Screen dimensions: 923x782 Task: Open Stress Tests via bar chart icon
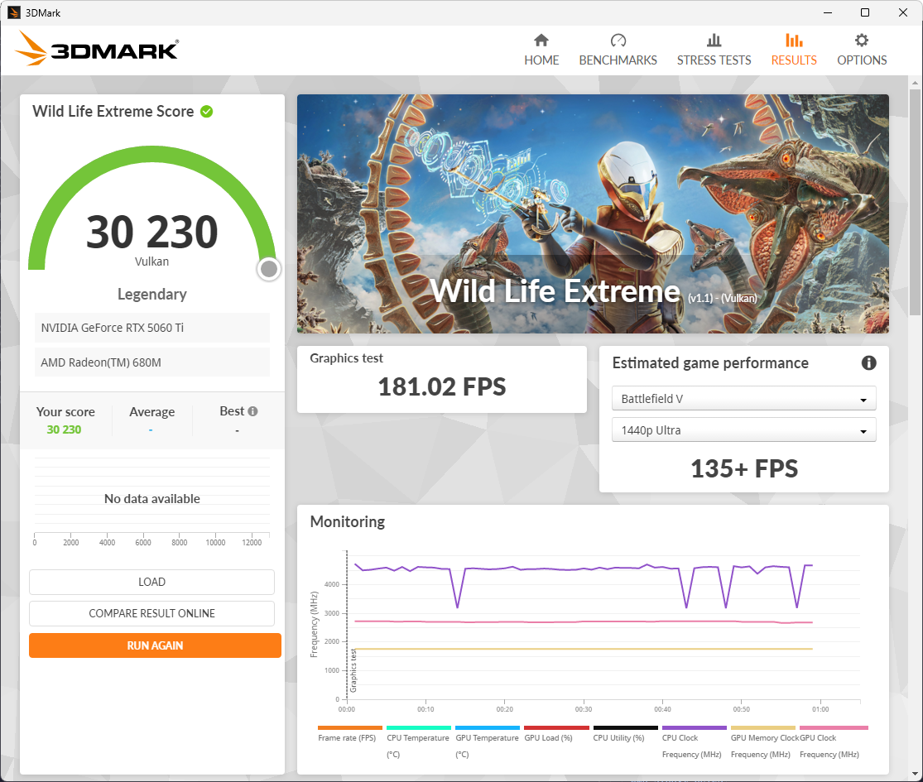click(x=714, y=41)
